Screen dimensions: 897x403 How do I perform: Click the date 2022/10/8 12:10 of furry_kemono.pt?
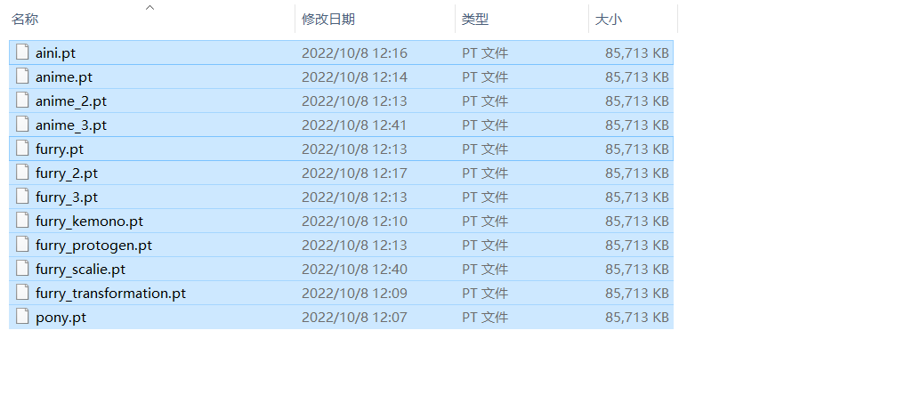tap(355, 222)
